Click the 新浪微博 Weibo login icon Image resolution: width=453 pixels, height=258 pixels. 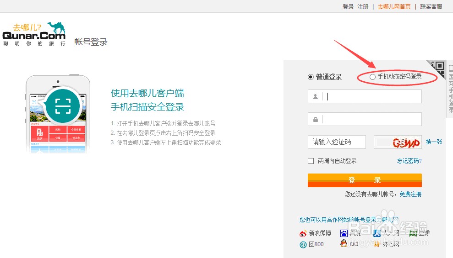[x=303, y=233]
